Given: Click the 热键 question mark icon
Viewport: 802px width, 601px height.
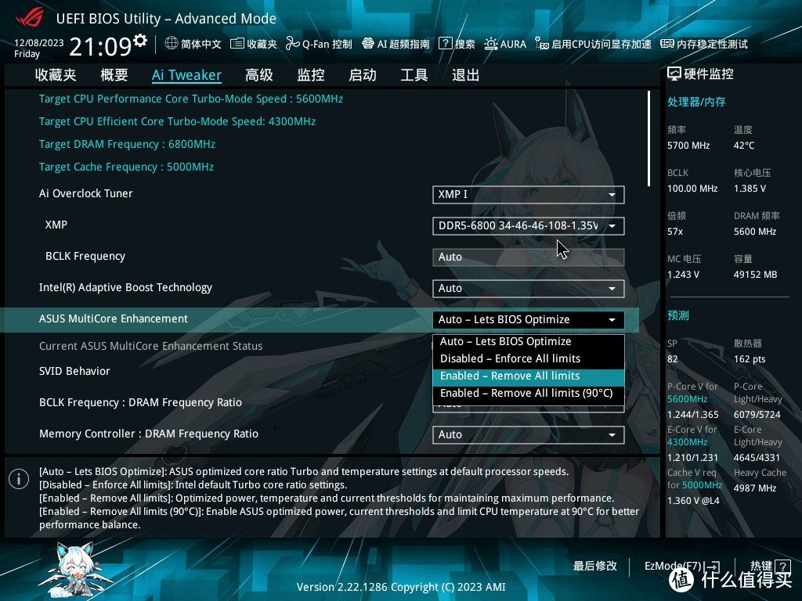Looking at the screenshot, I should click(782, 567).
